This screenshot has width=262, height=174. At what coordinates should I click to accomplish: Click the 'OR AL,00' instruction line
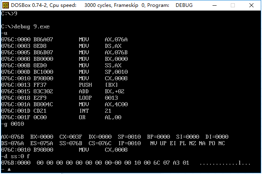point(61,117)
